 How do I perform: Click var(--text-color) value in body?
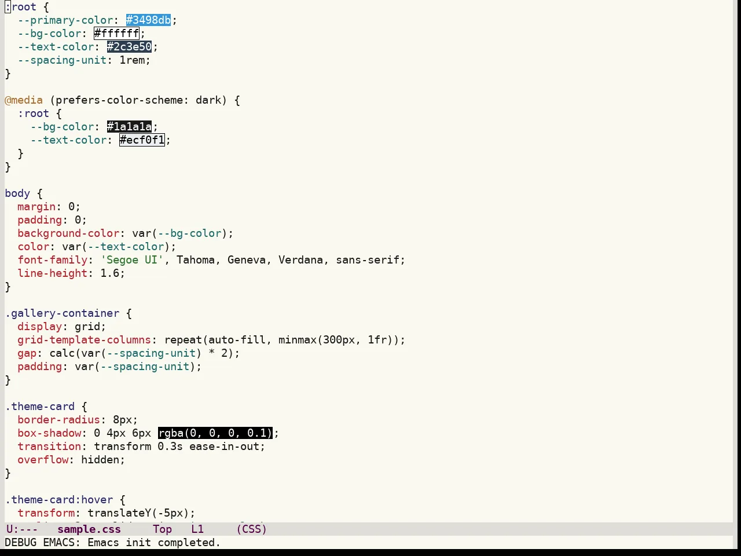point(116,247)
